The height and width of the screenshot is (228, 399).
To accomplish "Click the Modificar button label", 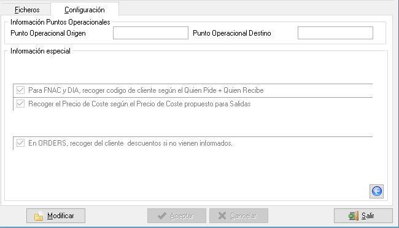I will (61, 216).
